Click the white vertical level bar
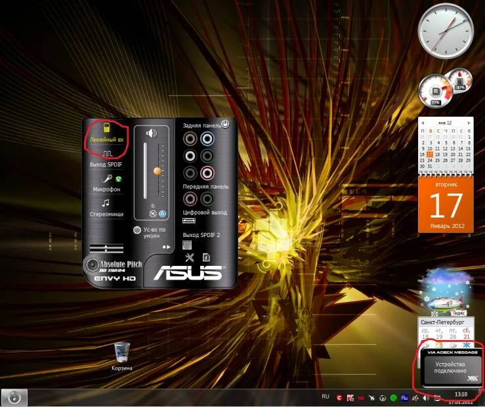Screen dimensions: 485x407 tap(145, 171)
